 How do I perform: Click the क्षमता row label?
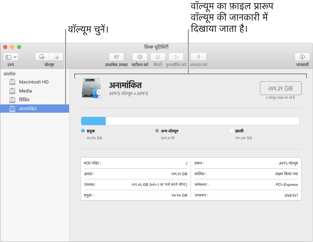pyautogui.click(x=89, y=174)
